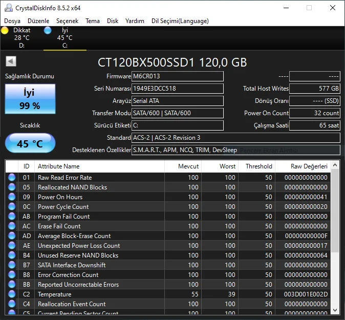The height and width of the screenshot is (320, 345).
Task: Click the Threshold column header
Action: (x=258, y=166)
